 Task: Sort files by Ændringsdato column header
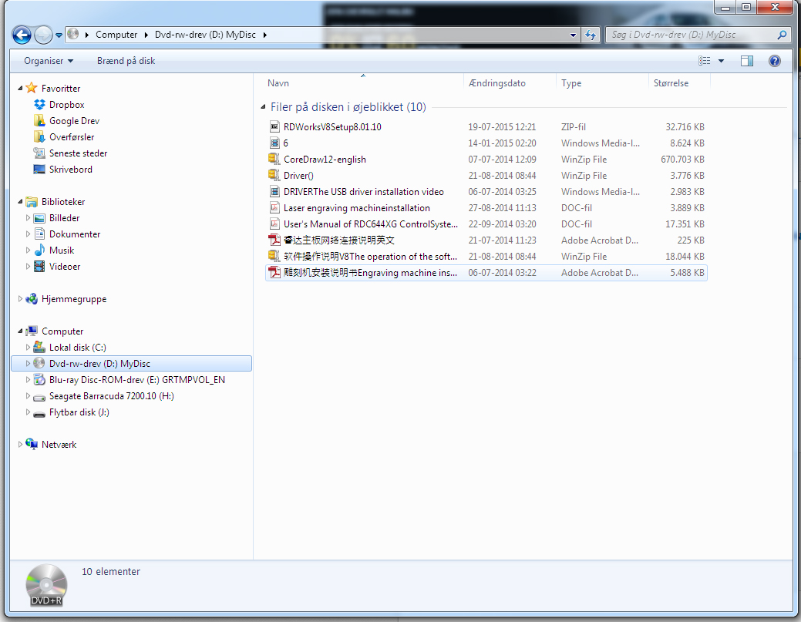(x=497, y=83)
